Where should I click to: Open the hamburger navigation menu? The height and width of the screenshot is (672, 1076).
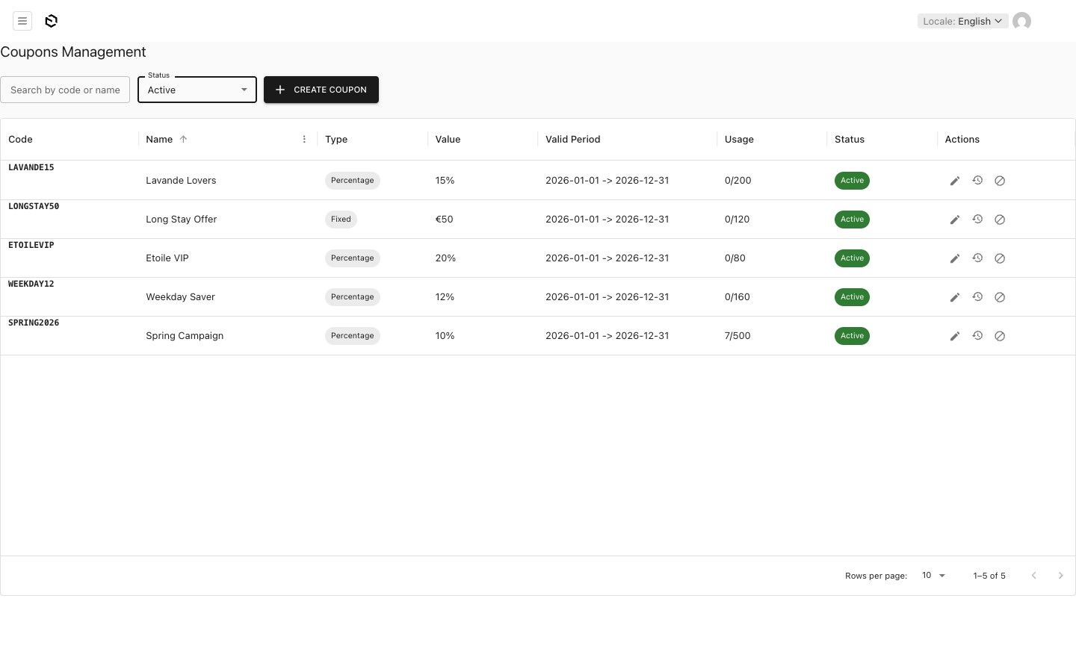point(22,21)
